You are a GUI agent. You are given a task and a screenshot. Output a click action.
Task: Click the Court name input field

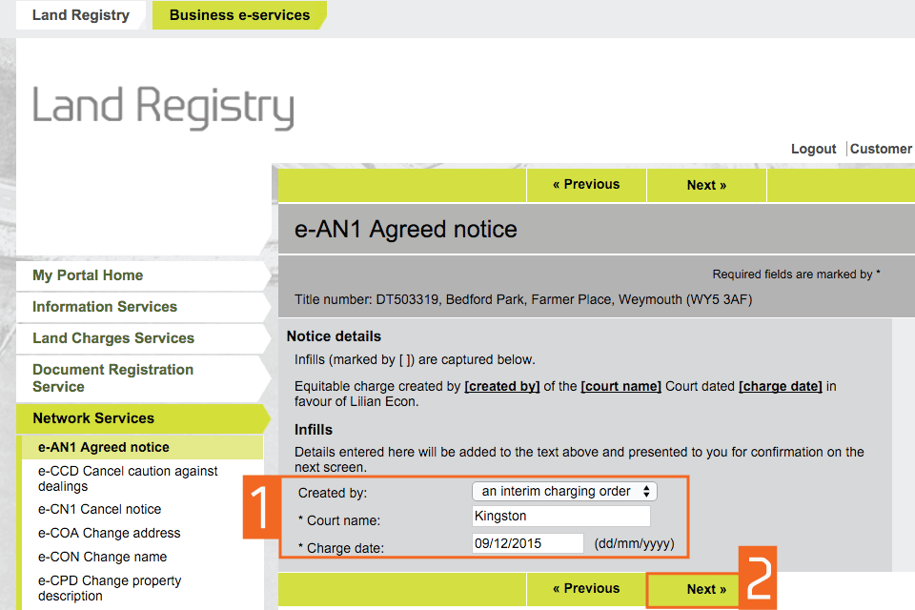coord(560,517)
